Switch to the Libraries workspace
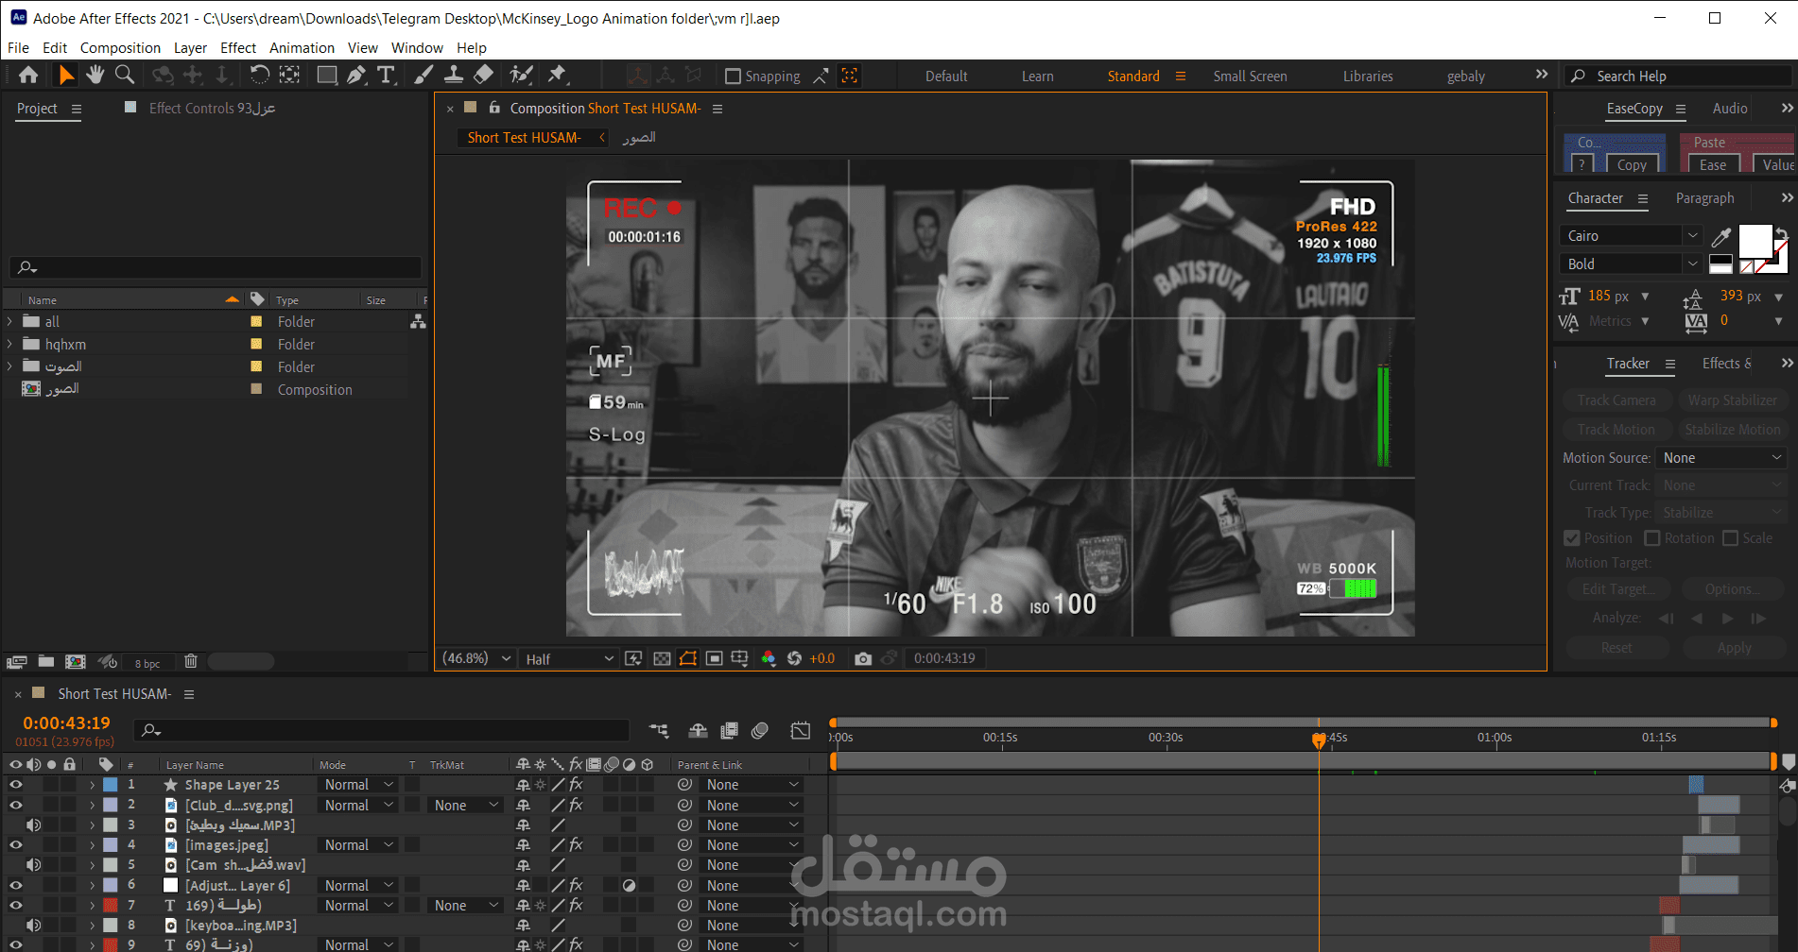 1368,76
